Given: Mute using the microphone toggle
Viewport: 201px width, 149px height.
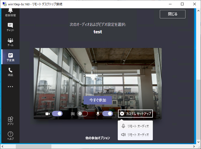Looking at the screenshot, I should [108, 114].
